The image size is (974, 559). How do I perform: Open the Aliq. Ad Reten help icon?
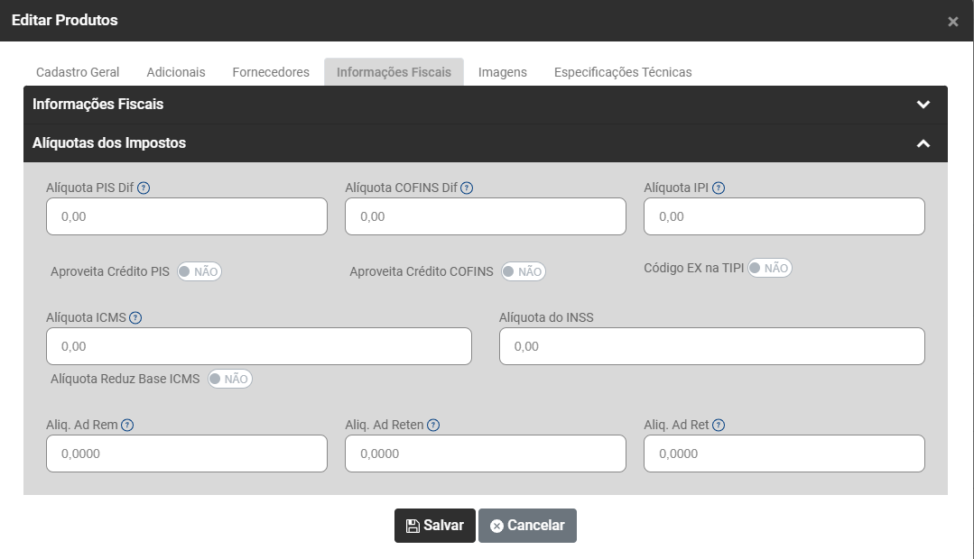coord(433,426)
